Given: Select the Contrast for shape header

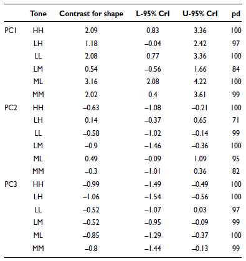Looking at the screenshot, I should (x=91, y=14).
